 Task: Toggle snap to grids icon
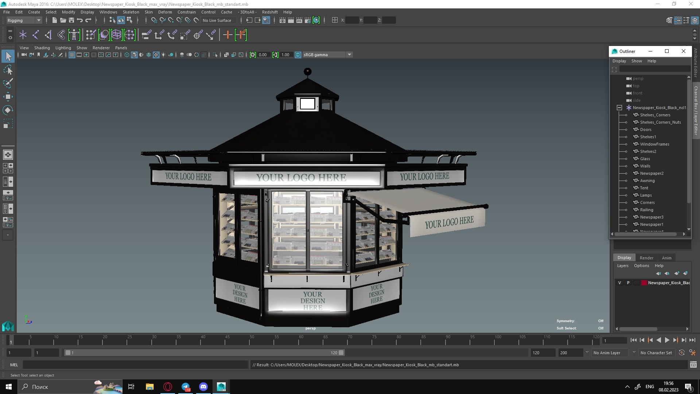[154, 20]
